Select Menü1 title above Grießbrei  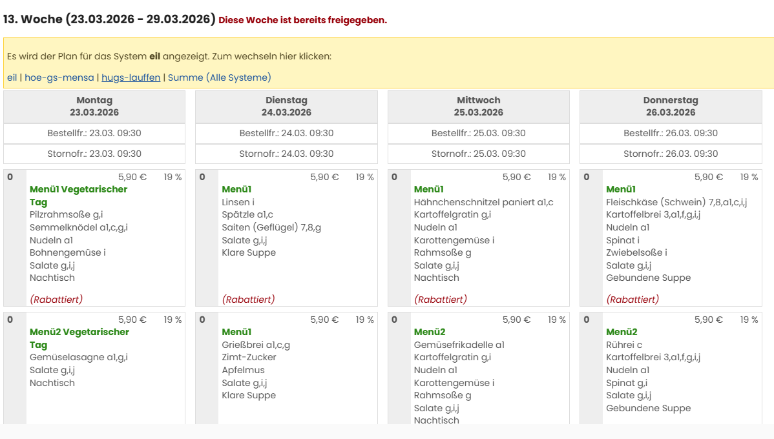click(236, 332)
